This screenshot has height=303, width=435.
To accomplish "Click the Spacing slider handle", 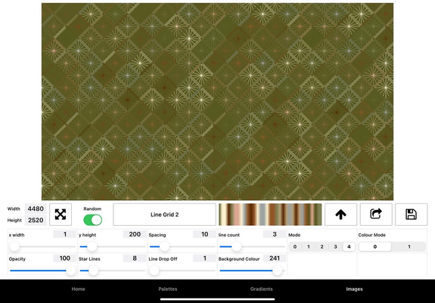I will point(164,246).
